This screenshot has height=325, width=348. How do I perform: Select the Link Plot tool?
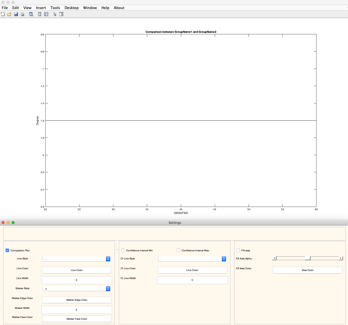coord(31,14)
